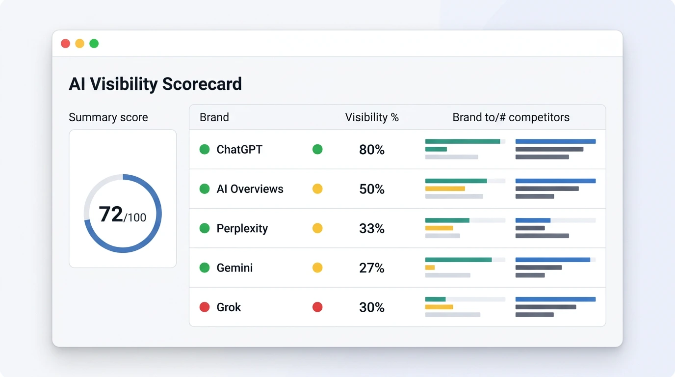The width and height of the screenshot is (675, 377).
Task: Toggle Perplexity's yellow visibility status marker
Action: [317, 228]
